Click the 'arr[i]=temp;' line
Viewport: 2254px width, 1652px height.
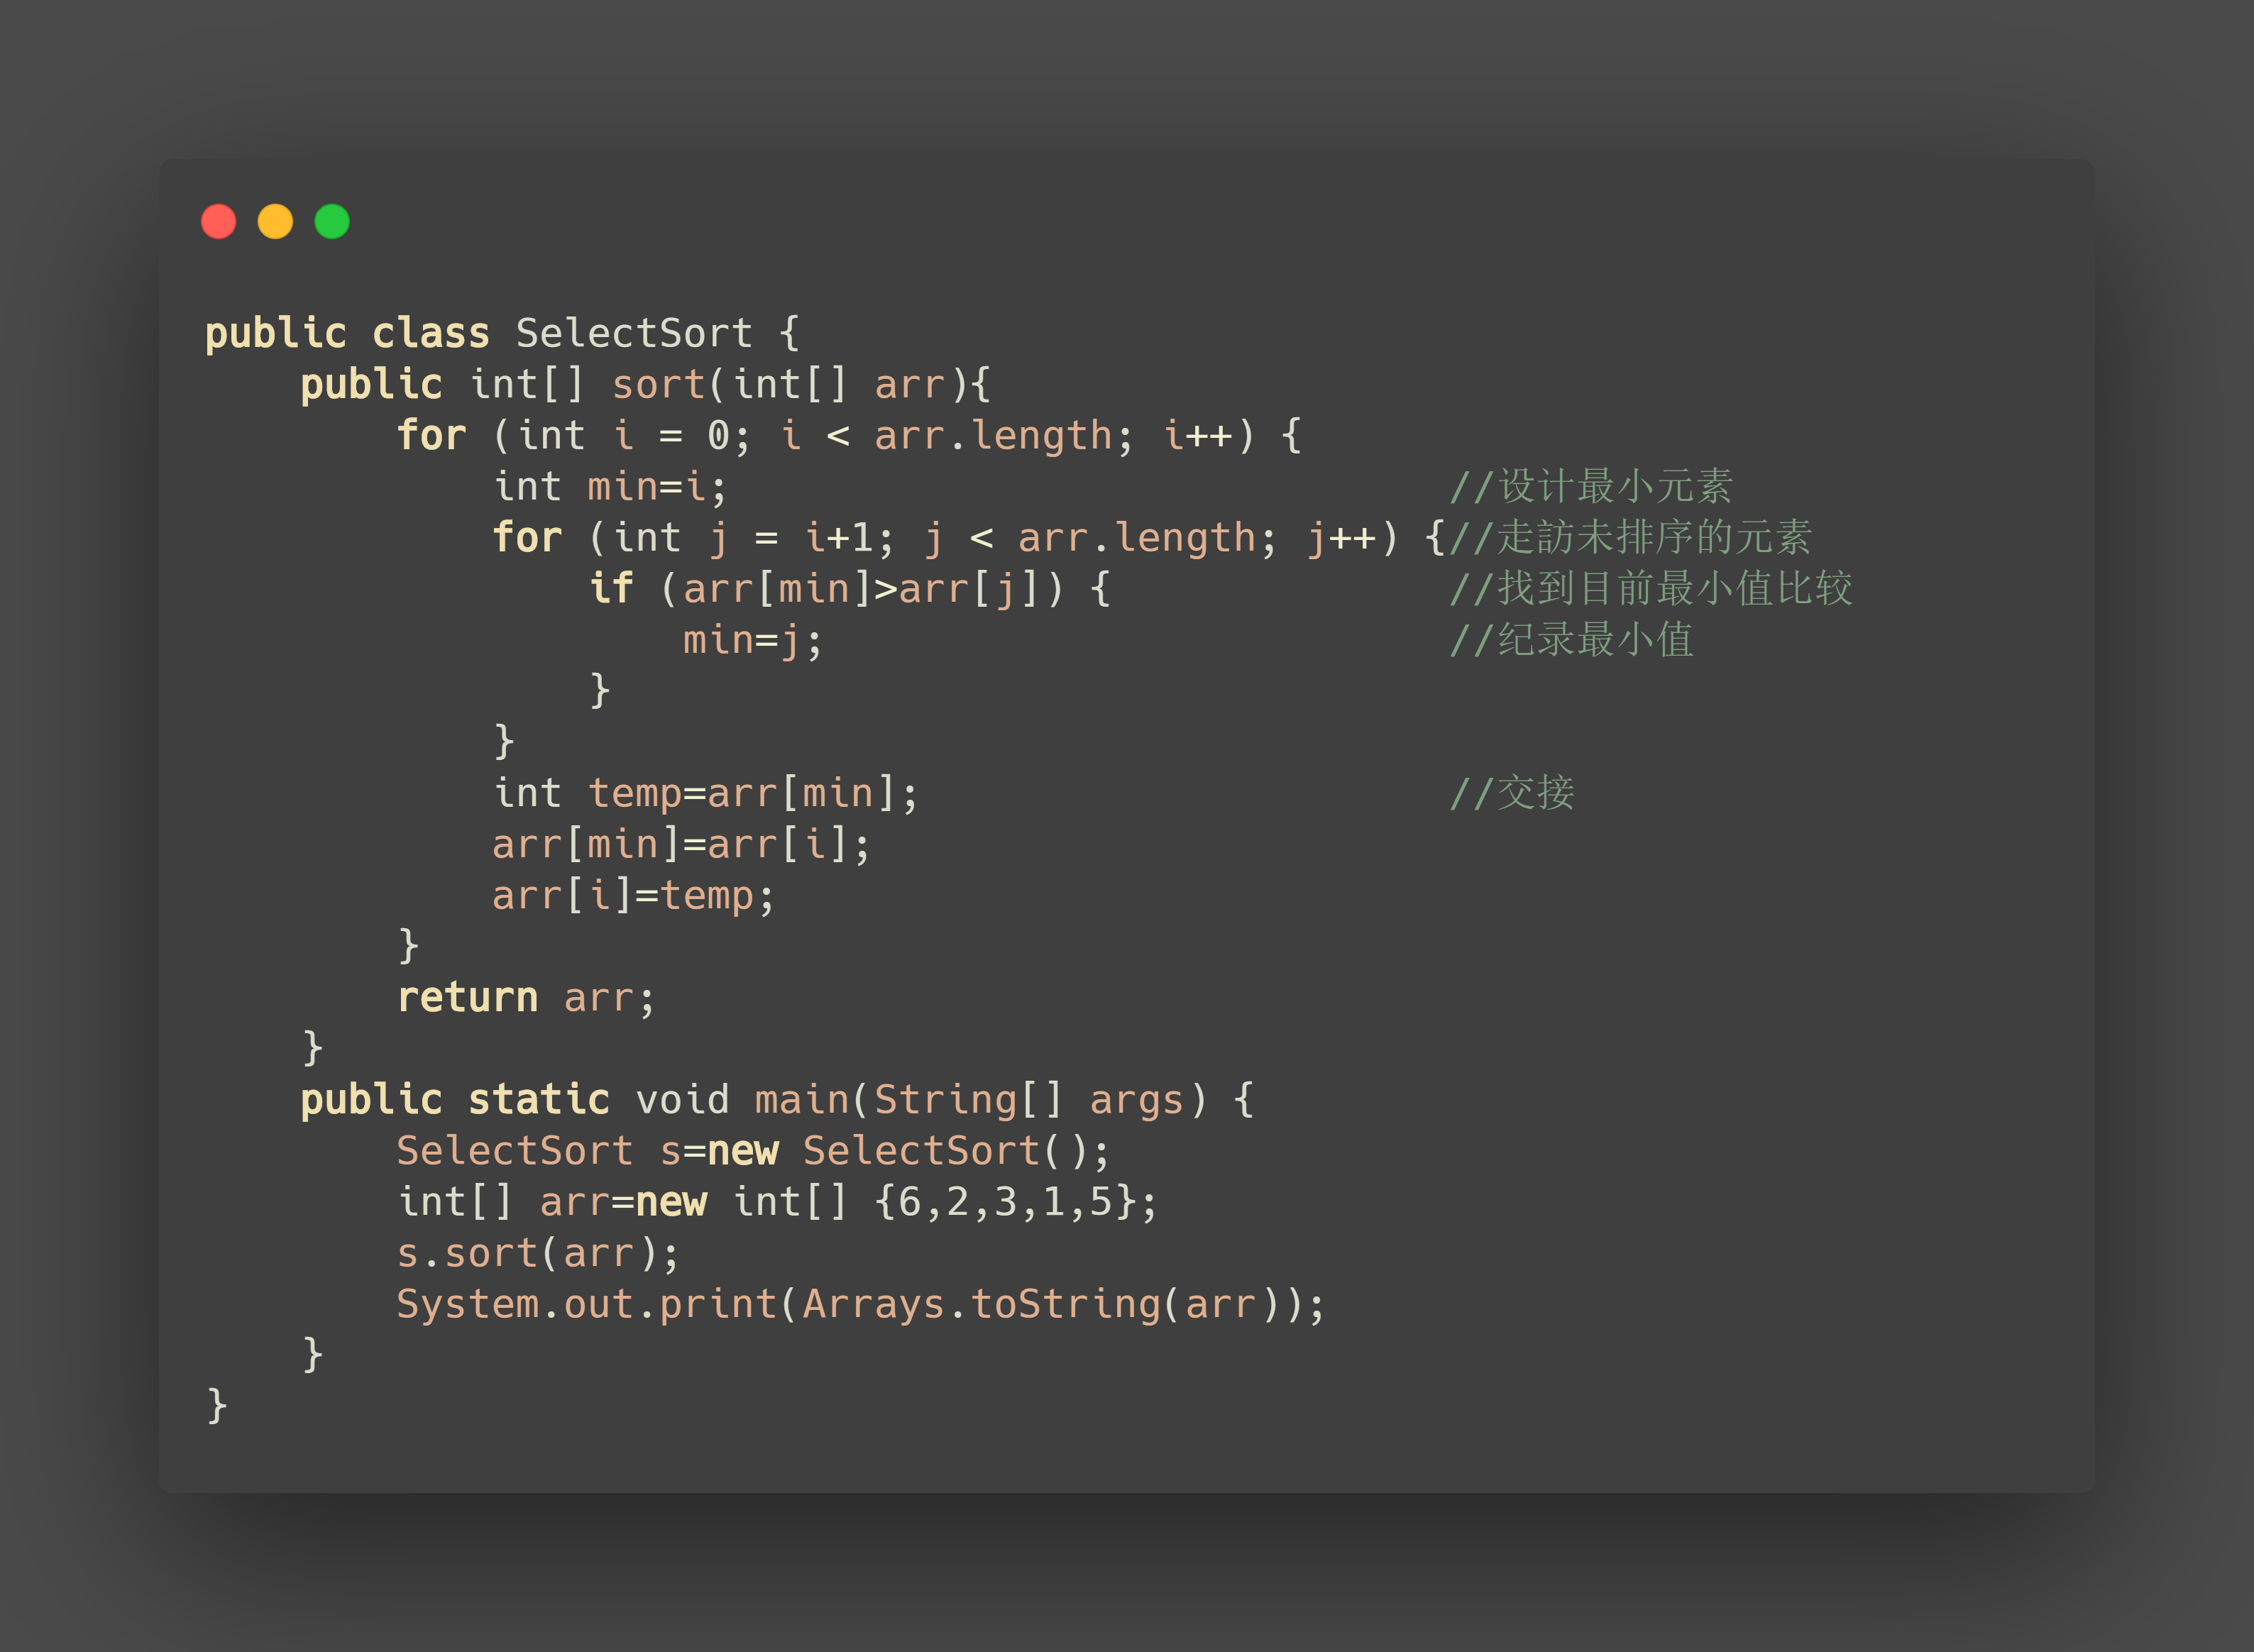pyautogui.click(x=633, y=896)
